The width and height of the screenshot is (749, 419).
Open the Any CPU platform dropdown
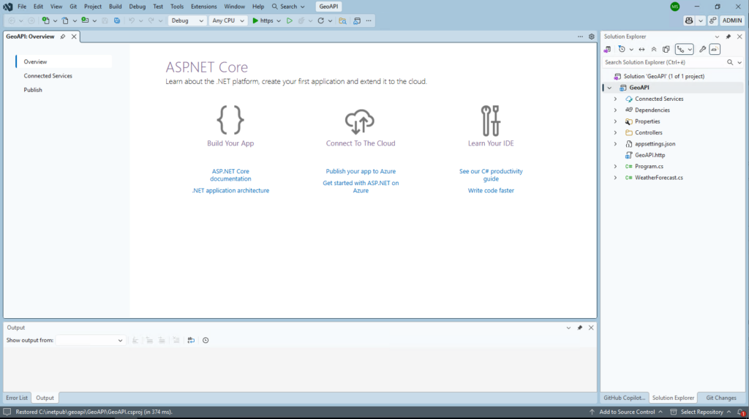[x=228, y=20]
